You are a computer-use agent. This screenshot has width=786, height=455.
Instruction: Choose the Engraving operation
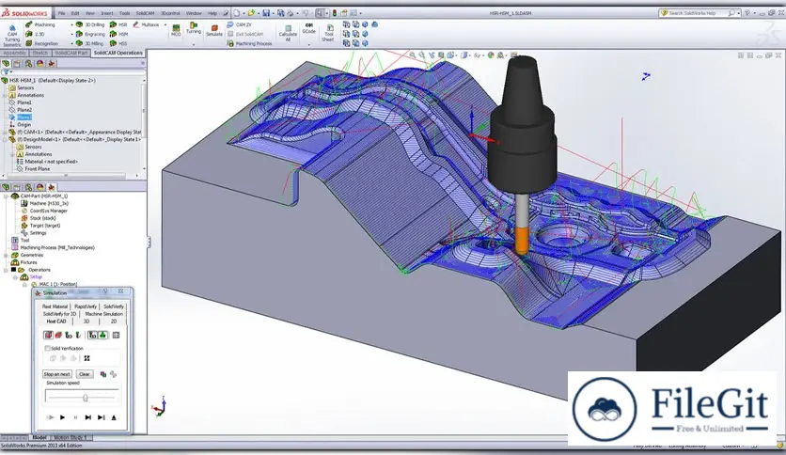click(x=90, y=34)
